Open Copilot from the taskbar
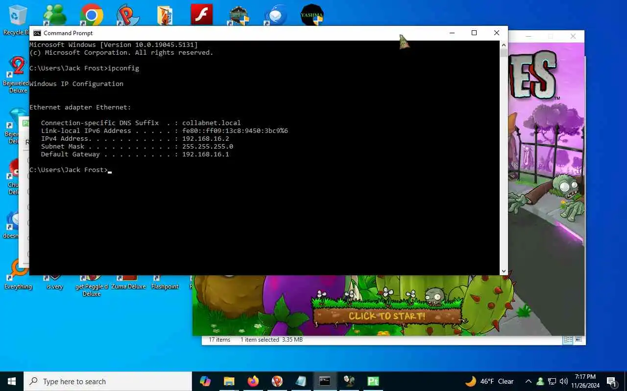 point(205,381)
